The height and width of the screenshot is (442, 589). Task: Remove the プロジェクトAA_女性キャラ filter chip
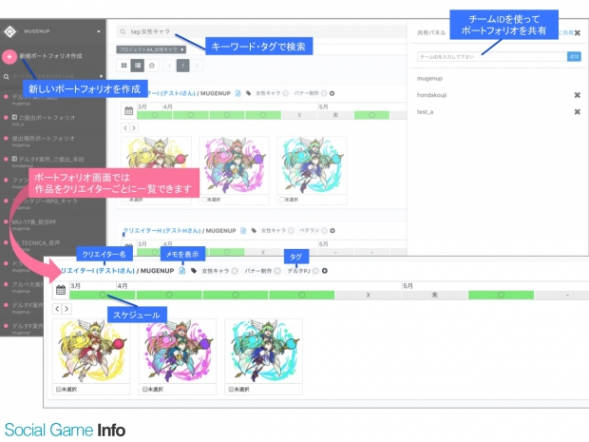coord(181,49)
